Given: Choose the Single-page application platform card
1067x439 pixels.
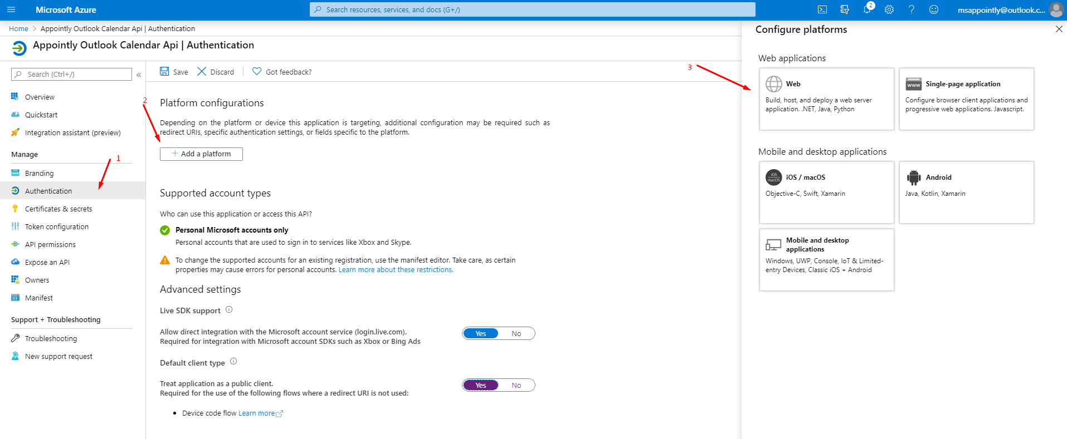Looking at the screenshot, I should 966,99.
